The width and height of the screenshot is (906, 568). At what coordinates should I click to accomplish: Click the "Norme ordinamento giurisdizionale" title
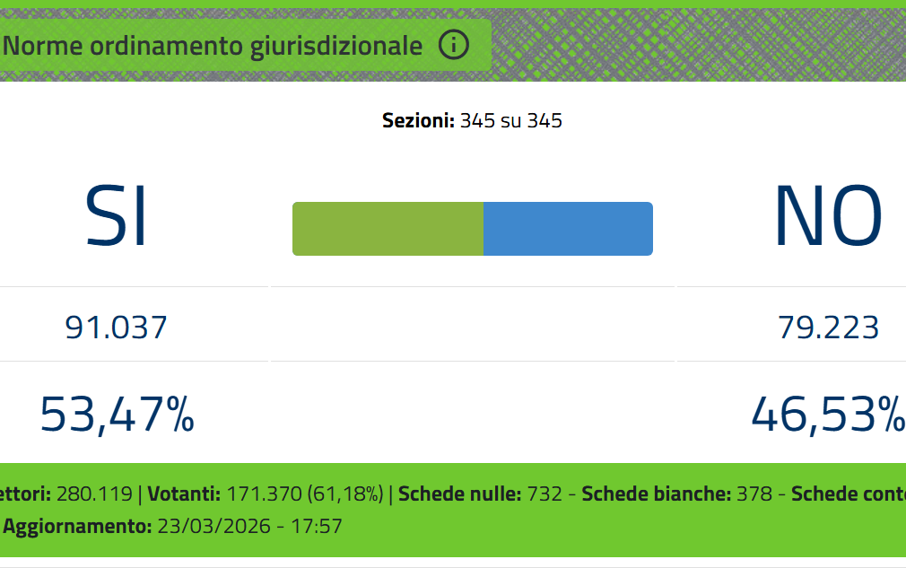pyautogui.click(x=213, y=46)
